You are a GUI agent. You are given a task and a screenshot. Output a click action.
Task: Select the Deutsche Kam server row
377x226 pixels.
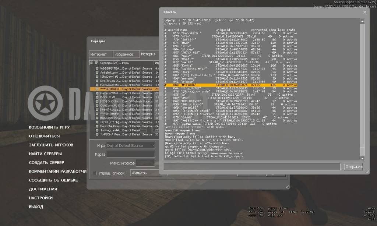tap(124, 126)
